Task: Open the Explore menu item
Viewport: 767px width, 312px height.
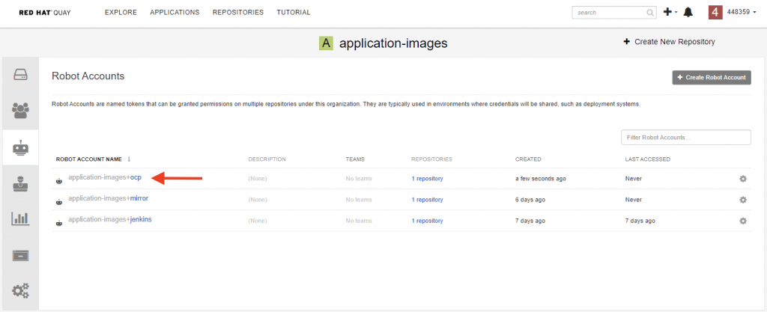Action: pyautogui.click(x=121, y=12)
